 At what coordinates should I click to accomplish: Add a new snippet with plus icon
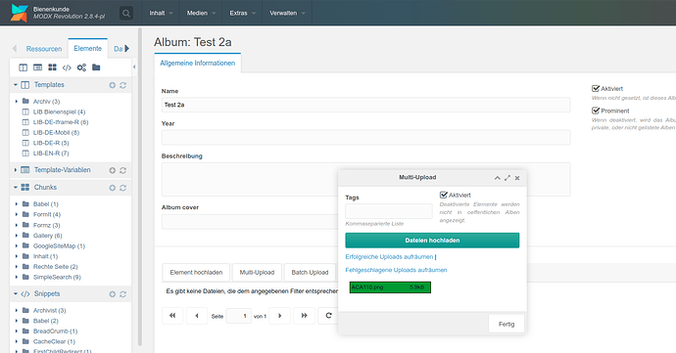[112, 294]
